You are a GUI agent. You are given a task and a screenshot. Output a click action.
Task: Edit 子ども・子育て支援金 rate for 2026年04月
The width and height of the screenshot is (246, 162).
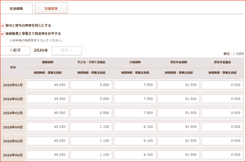tap(91, 127)
